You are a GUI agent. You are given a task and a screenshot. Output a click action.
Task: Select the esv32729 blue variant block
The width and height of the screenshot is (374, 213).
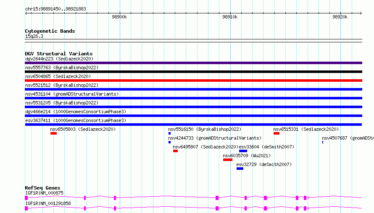click(240, 169)
